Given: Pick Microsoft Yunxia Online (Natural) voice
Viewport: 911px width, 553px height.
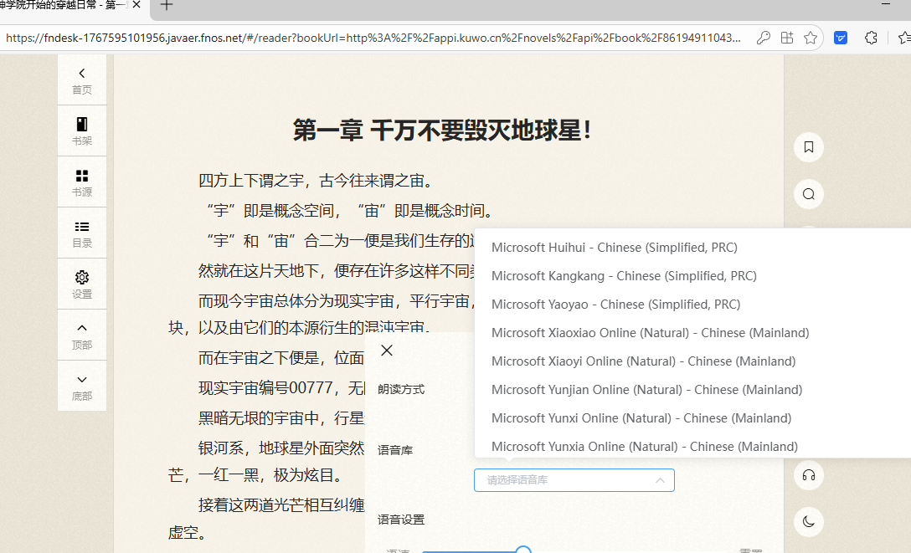Looking at the screenshot, I should click(692, 447).
